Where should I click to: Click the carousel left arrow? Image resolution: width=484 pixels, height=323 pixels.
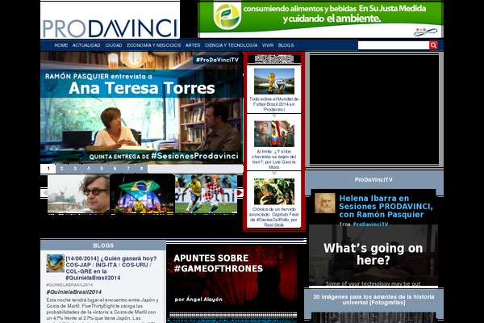45,192
